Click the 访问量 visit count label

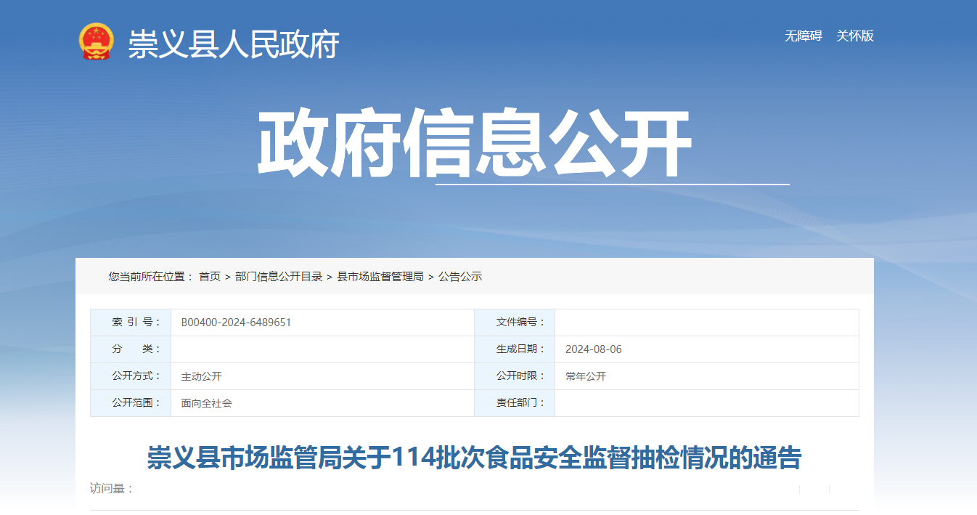[x=112, y=489]
